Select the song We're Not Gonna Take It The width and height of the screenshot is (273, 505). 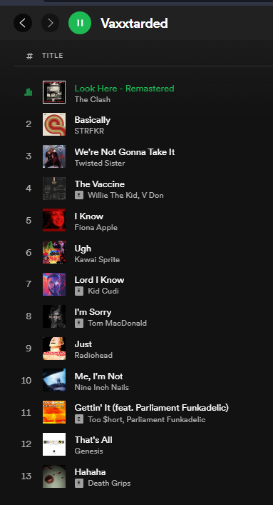click(125, 152)
